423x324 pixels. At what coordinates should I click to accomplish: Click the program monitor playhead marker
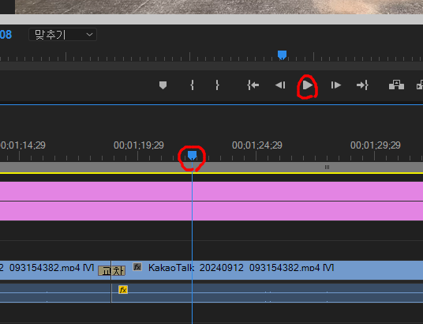coord(283,55)
